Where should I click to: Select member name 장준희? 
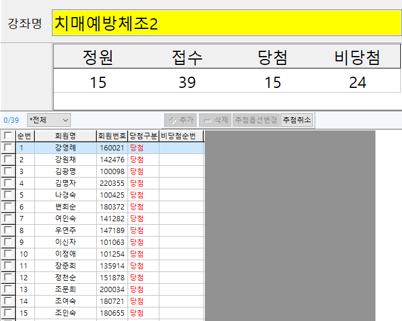[x=66, y=266]
